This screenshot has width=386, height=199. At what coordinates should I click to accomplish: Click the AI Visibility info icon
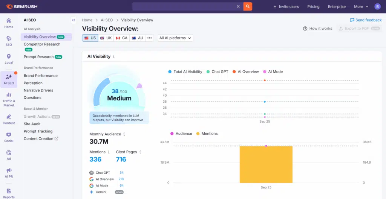coord(114,57)
